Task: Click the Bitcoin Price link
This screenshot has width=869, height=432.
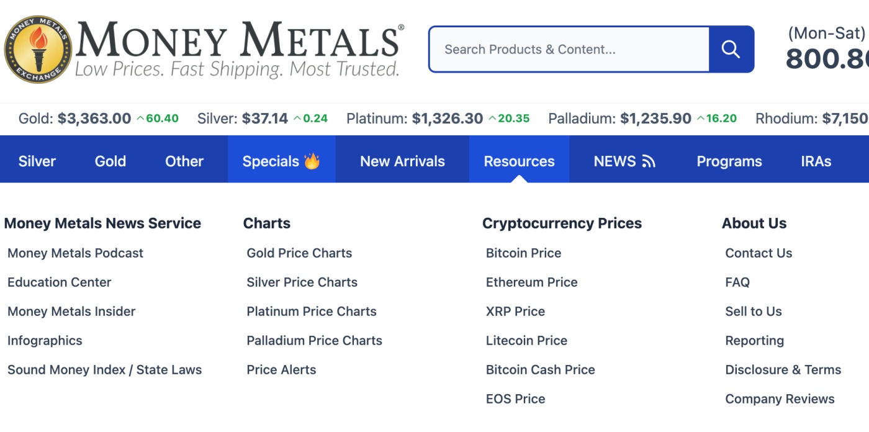Action: (523, 253)
